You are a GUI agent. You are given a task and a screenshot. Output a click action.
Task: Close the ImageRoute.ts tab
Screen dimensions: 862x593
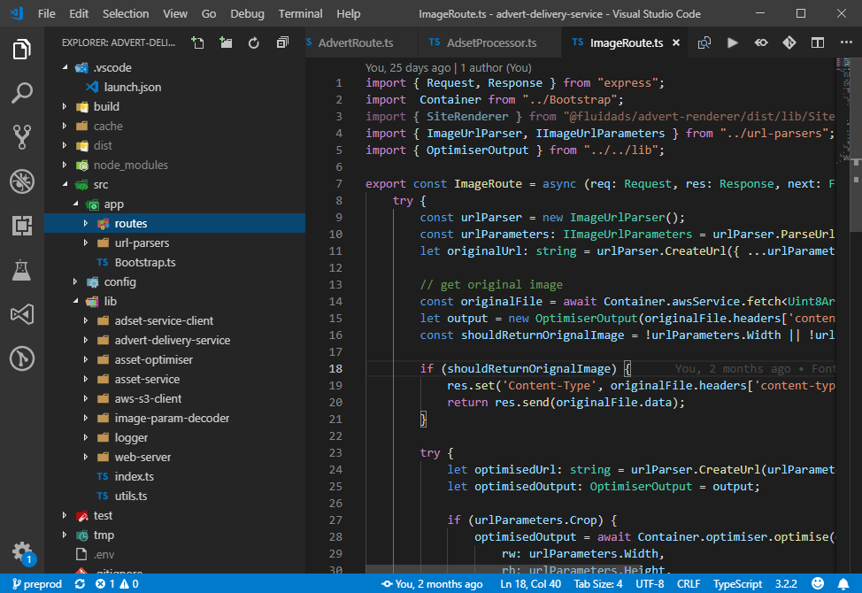pos(676,42)
